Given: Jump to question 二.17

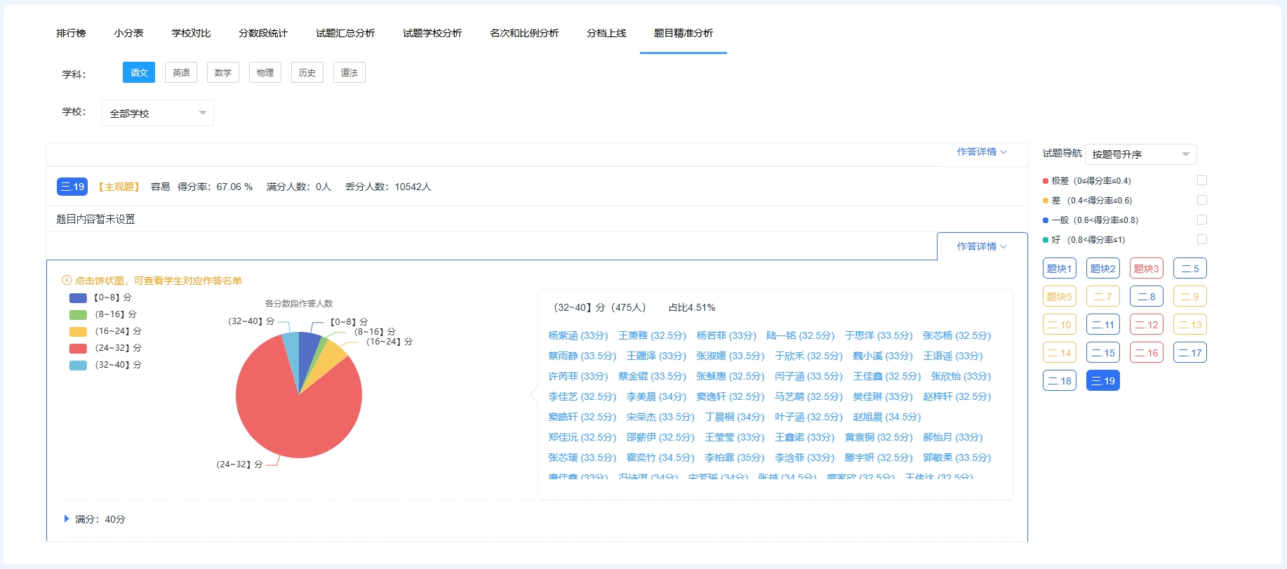Looking at the screenshot, I should pyautogui.click(x=1189, y=352).
